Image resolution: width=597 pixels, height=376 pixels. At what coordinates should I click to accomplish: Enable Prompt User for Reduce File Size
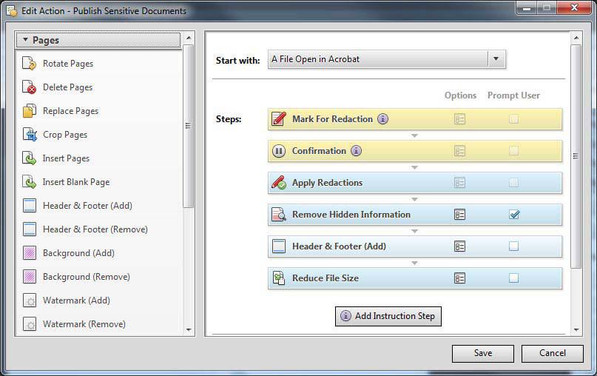pyautogui.click(x=513, y=278)
